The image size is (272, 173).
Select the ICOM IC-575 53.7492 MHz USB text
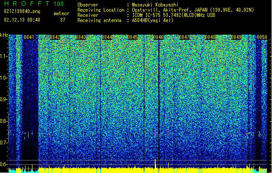coord(174,15)
